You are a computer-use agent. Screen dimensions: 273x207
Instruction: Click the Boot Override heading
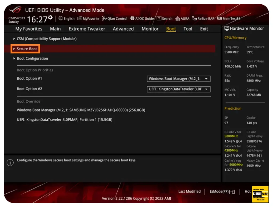tap(29, 101)
